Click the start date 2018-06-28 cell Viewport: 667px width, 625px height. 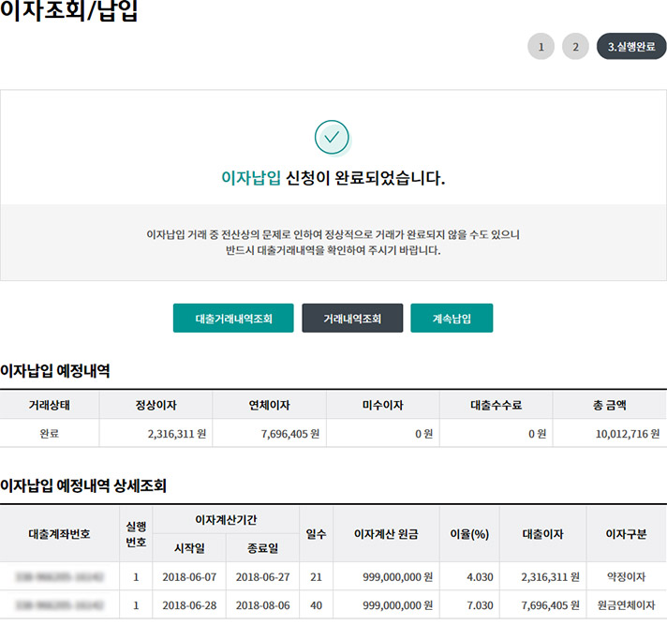point(188,605)
